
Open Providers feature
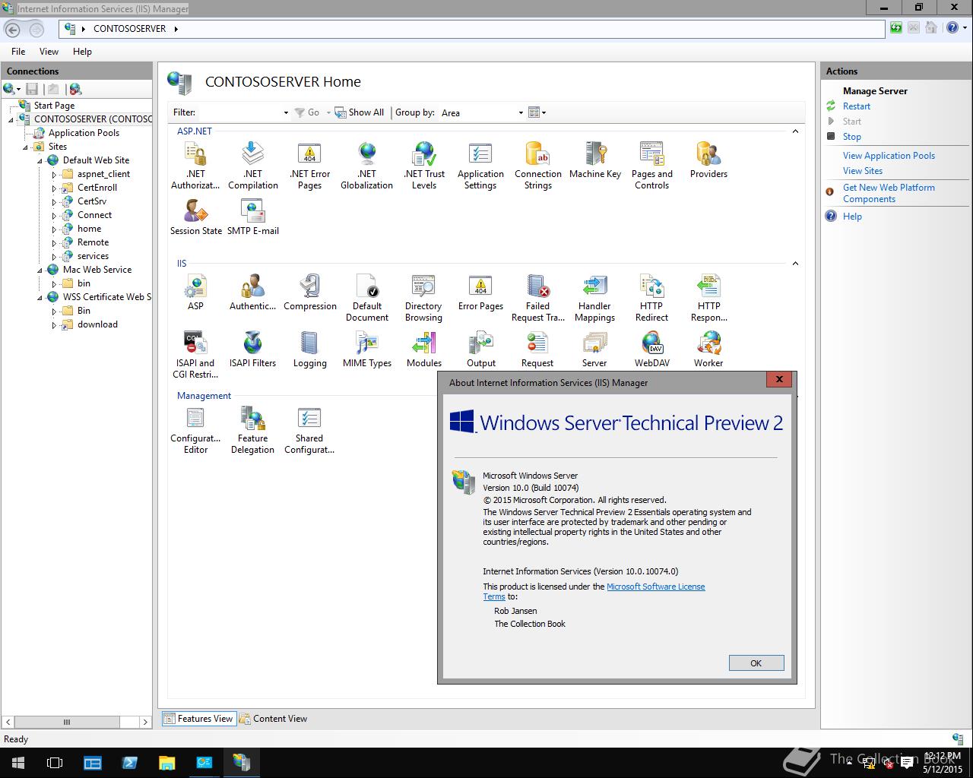click(708, 160)
